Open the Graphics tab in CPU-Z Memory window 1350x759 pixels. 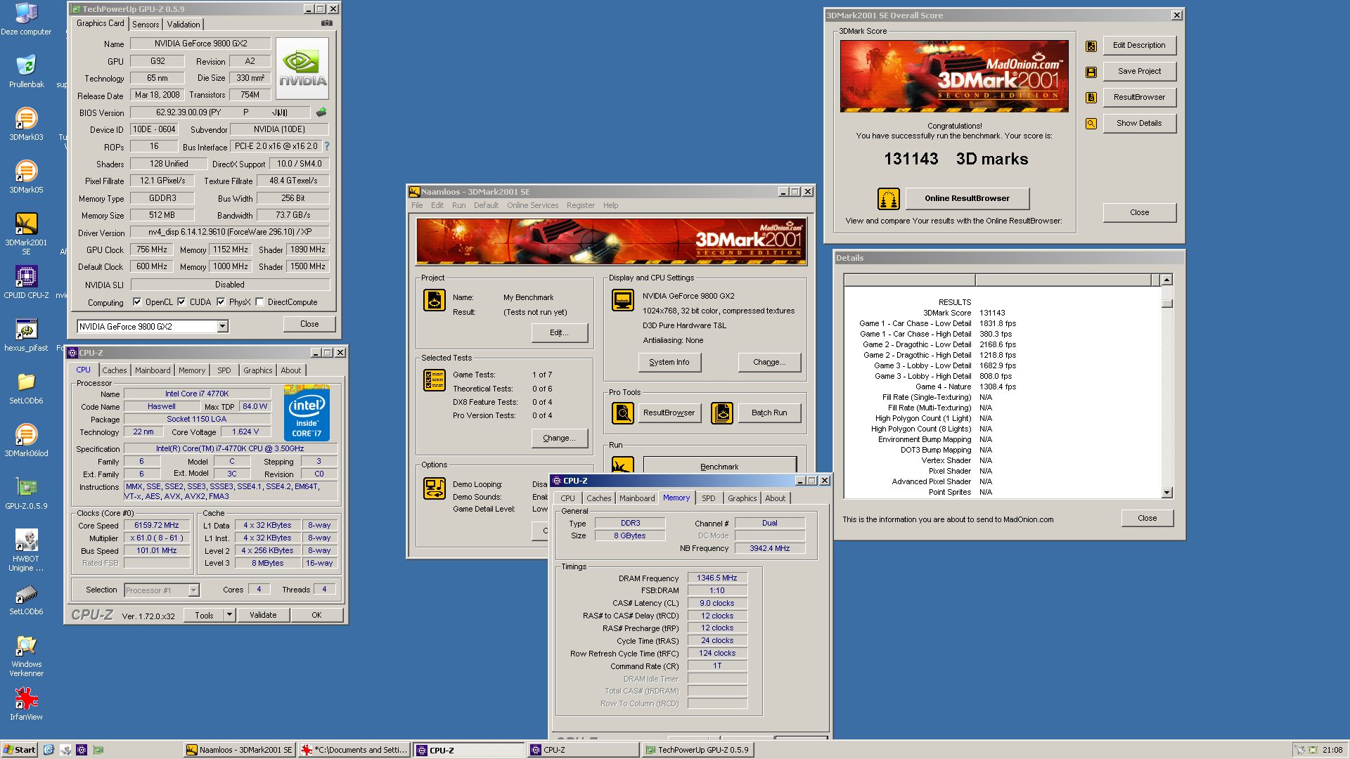742,498
